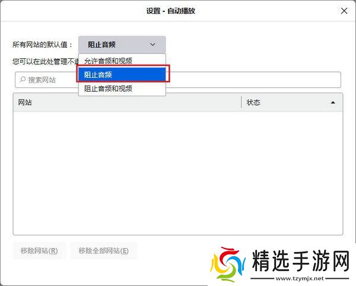356x286 pixels.
Task: Open the 所有网站的默认值 combo box
Action: tap(122, 45)
